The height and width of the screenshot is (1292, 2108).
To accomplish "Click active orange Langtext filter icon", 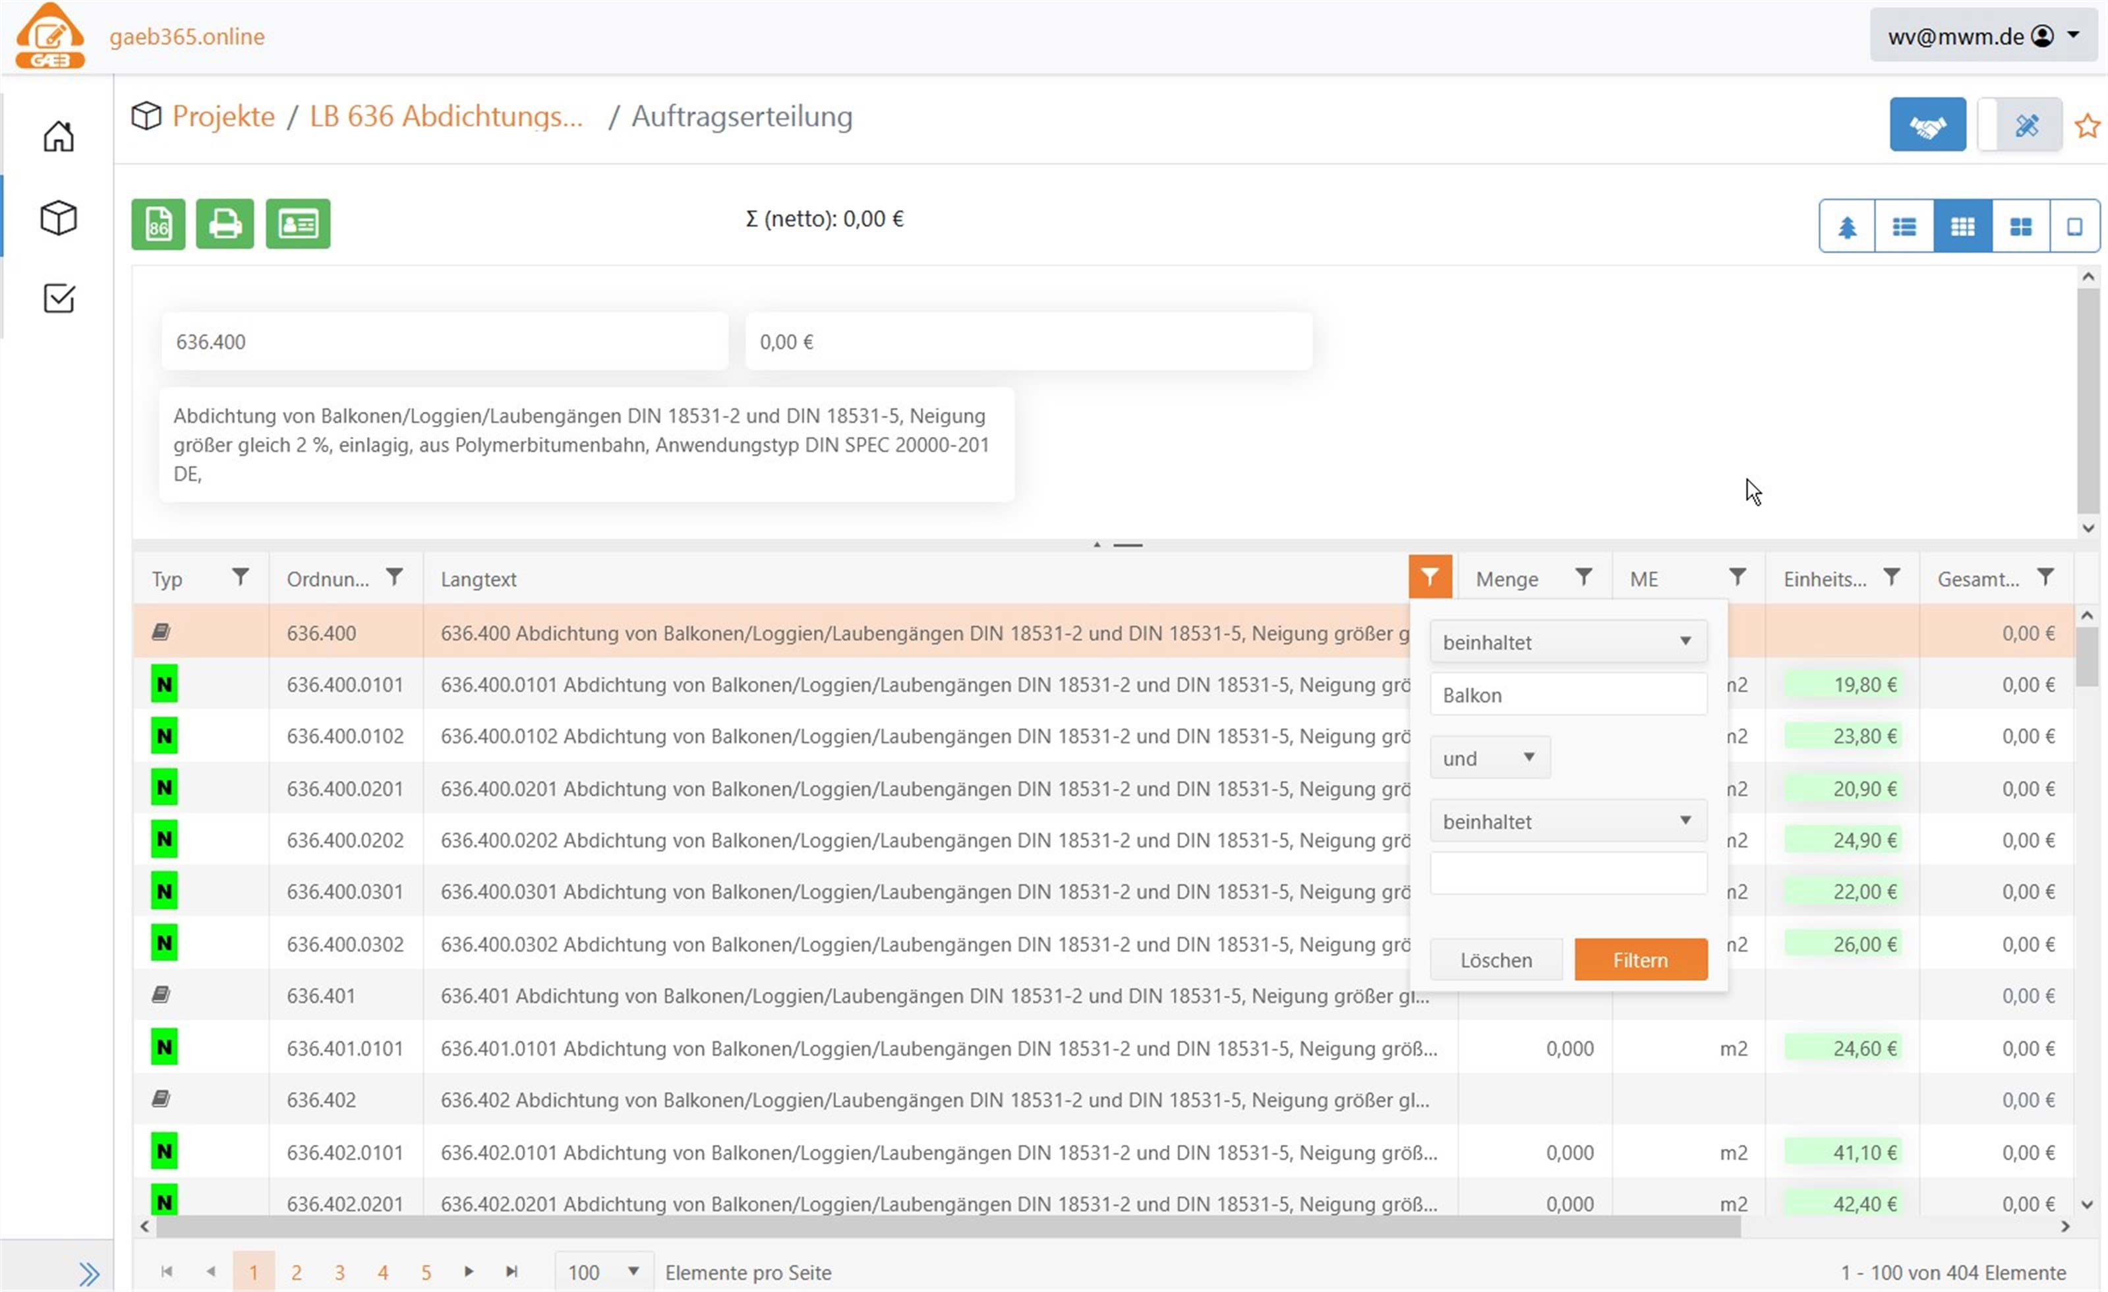I will click(x=1430, y=577).
